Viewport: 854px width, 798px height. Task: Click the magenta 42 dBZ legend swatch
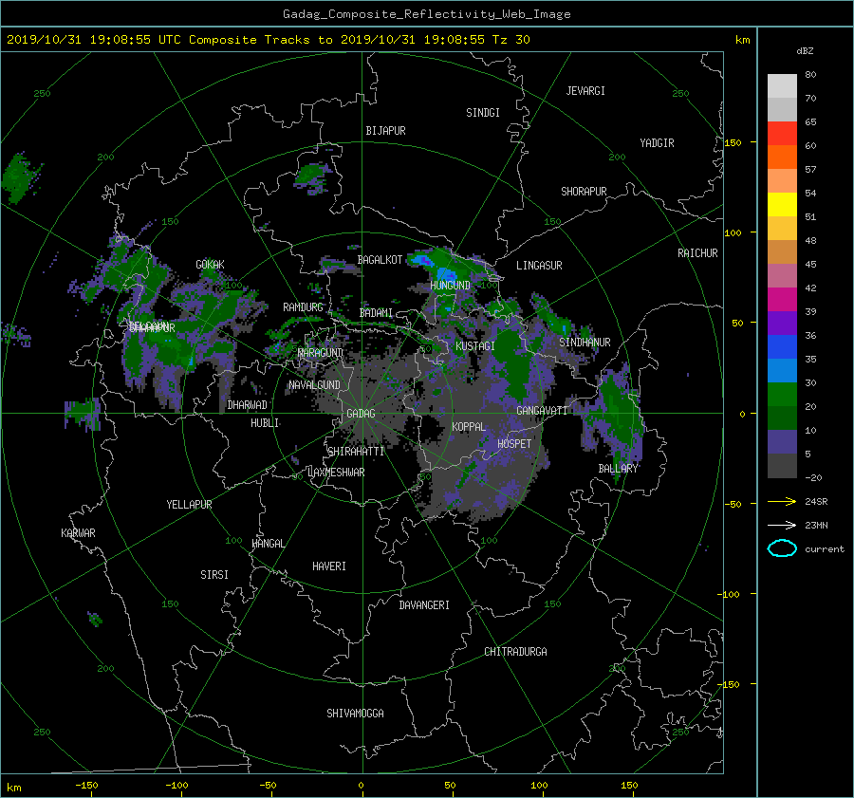782,299
